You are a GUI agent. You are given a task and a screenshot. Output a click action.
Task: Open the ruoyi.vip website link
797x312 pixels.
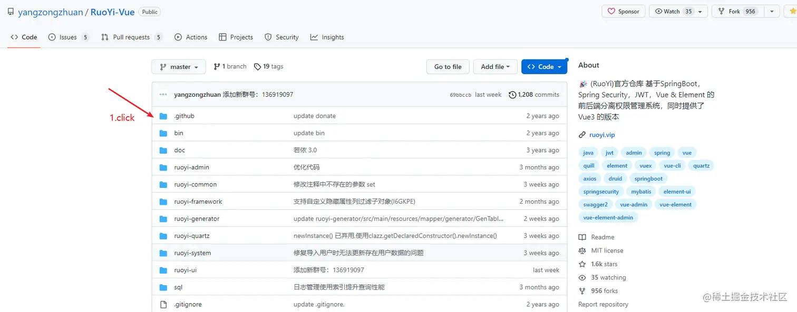click(602, 135)
